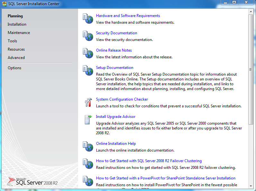
Task: Open the Maintenance category
Action: (19, 33)
